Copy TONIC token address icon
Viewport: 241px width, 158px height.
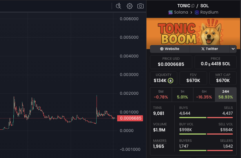(193, 6)
